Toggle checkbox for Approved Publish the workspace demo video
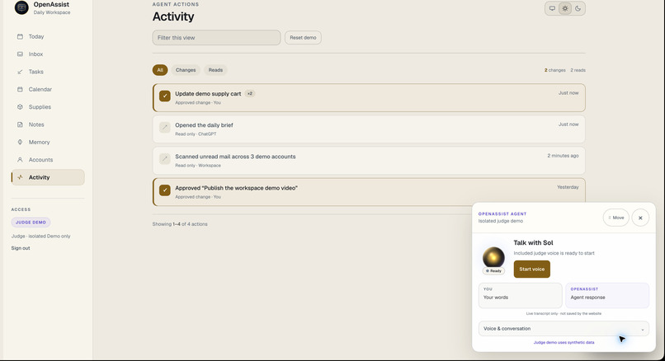 pos(164,190)
